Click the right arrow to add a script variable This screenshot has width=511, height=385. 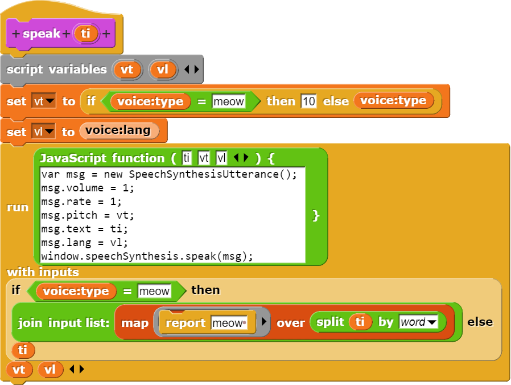click(x=196, y=69)
